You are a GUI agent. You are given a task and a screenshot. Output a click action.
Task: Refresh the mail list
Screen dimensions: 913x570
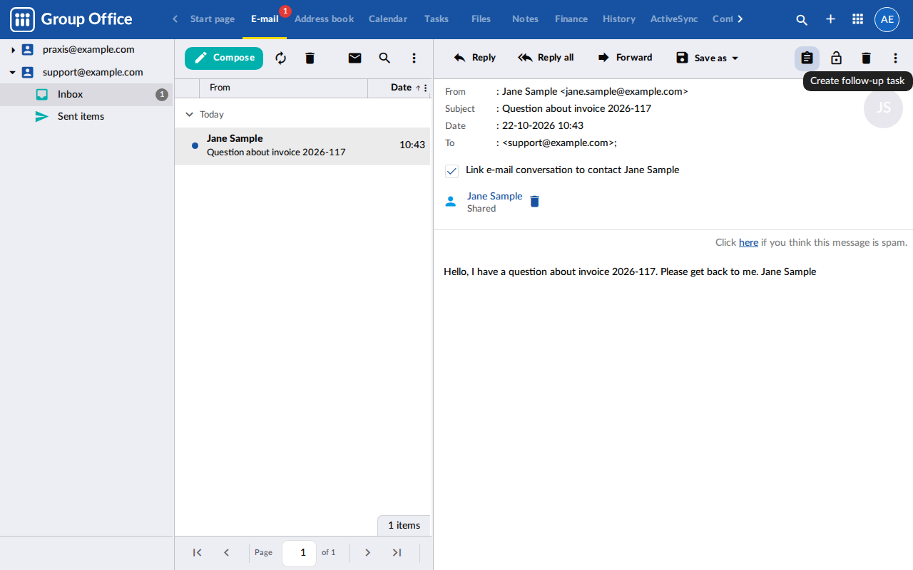click(x=281, y=58)
